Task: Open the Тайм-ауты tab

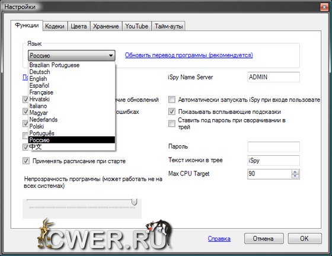Action: tap(168, 26)
